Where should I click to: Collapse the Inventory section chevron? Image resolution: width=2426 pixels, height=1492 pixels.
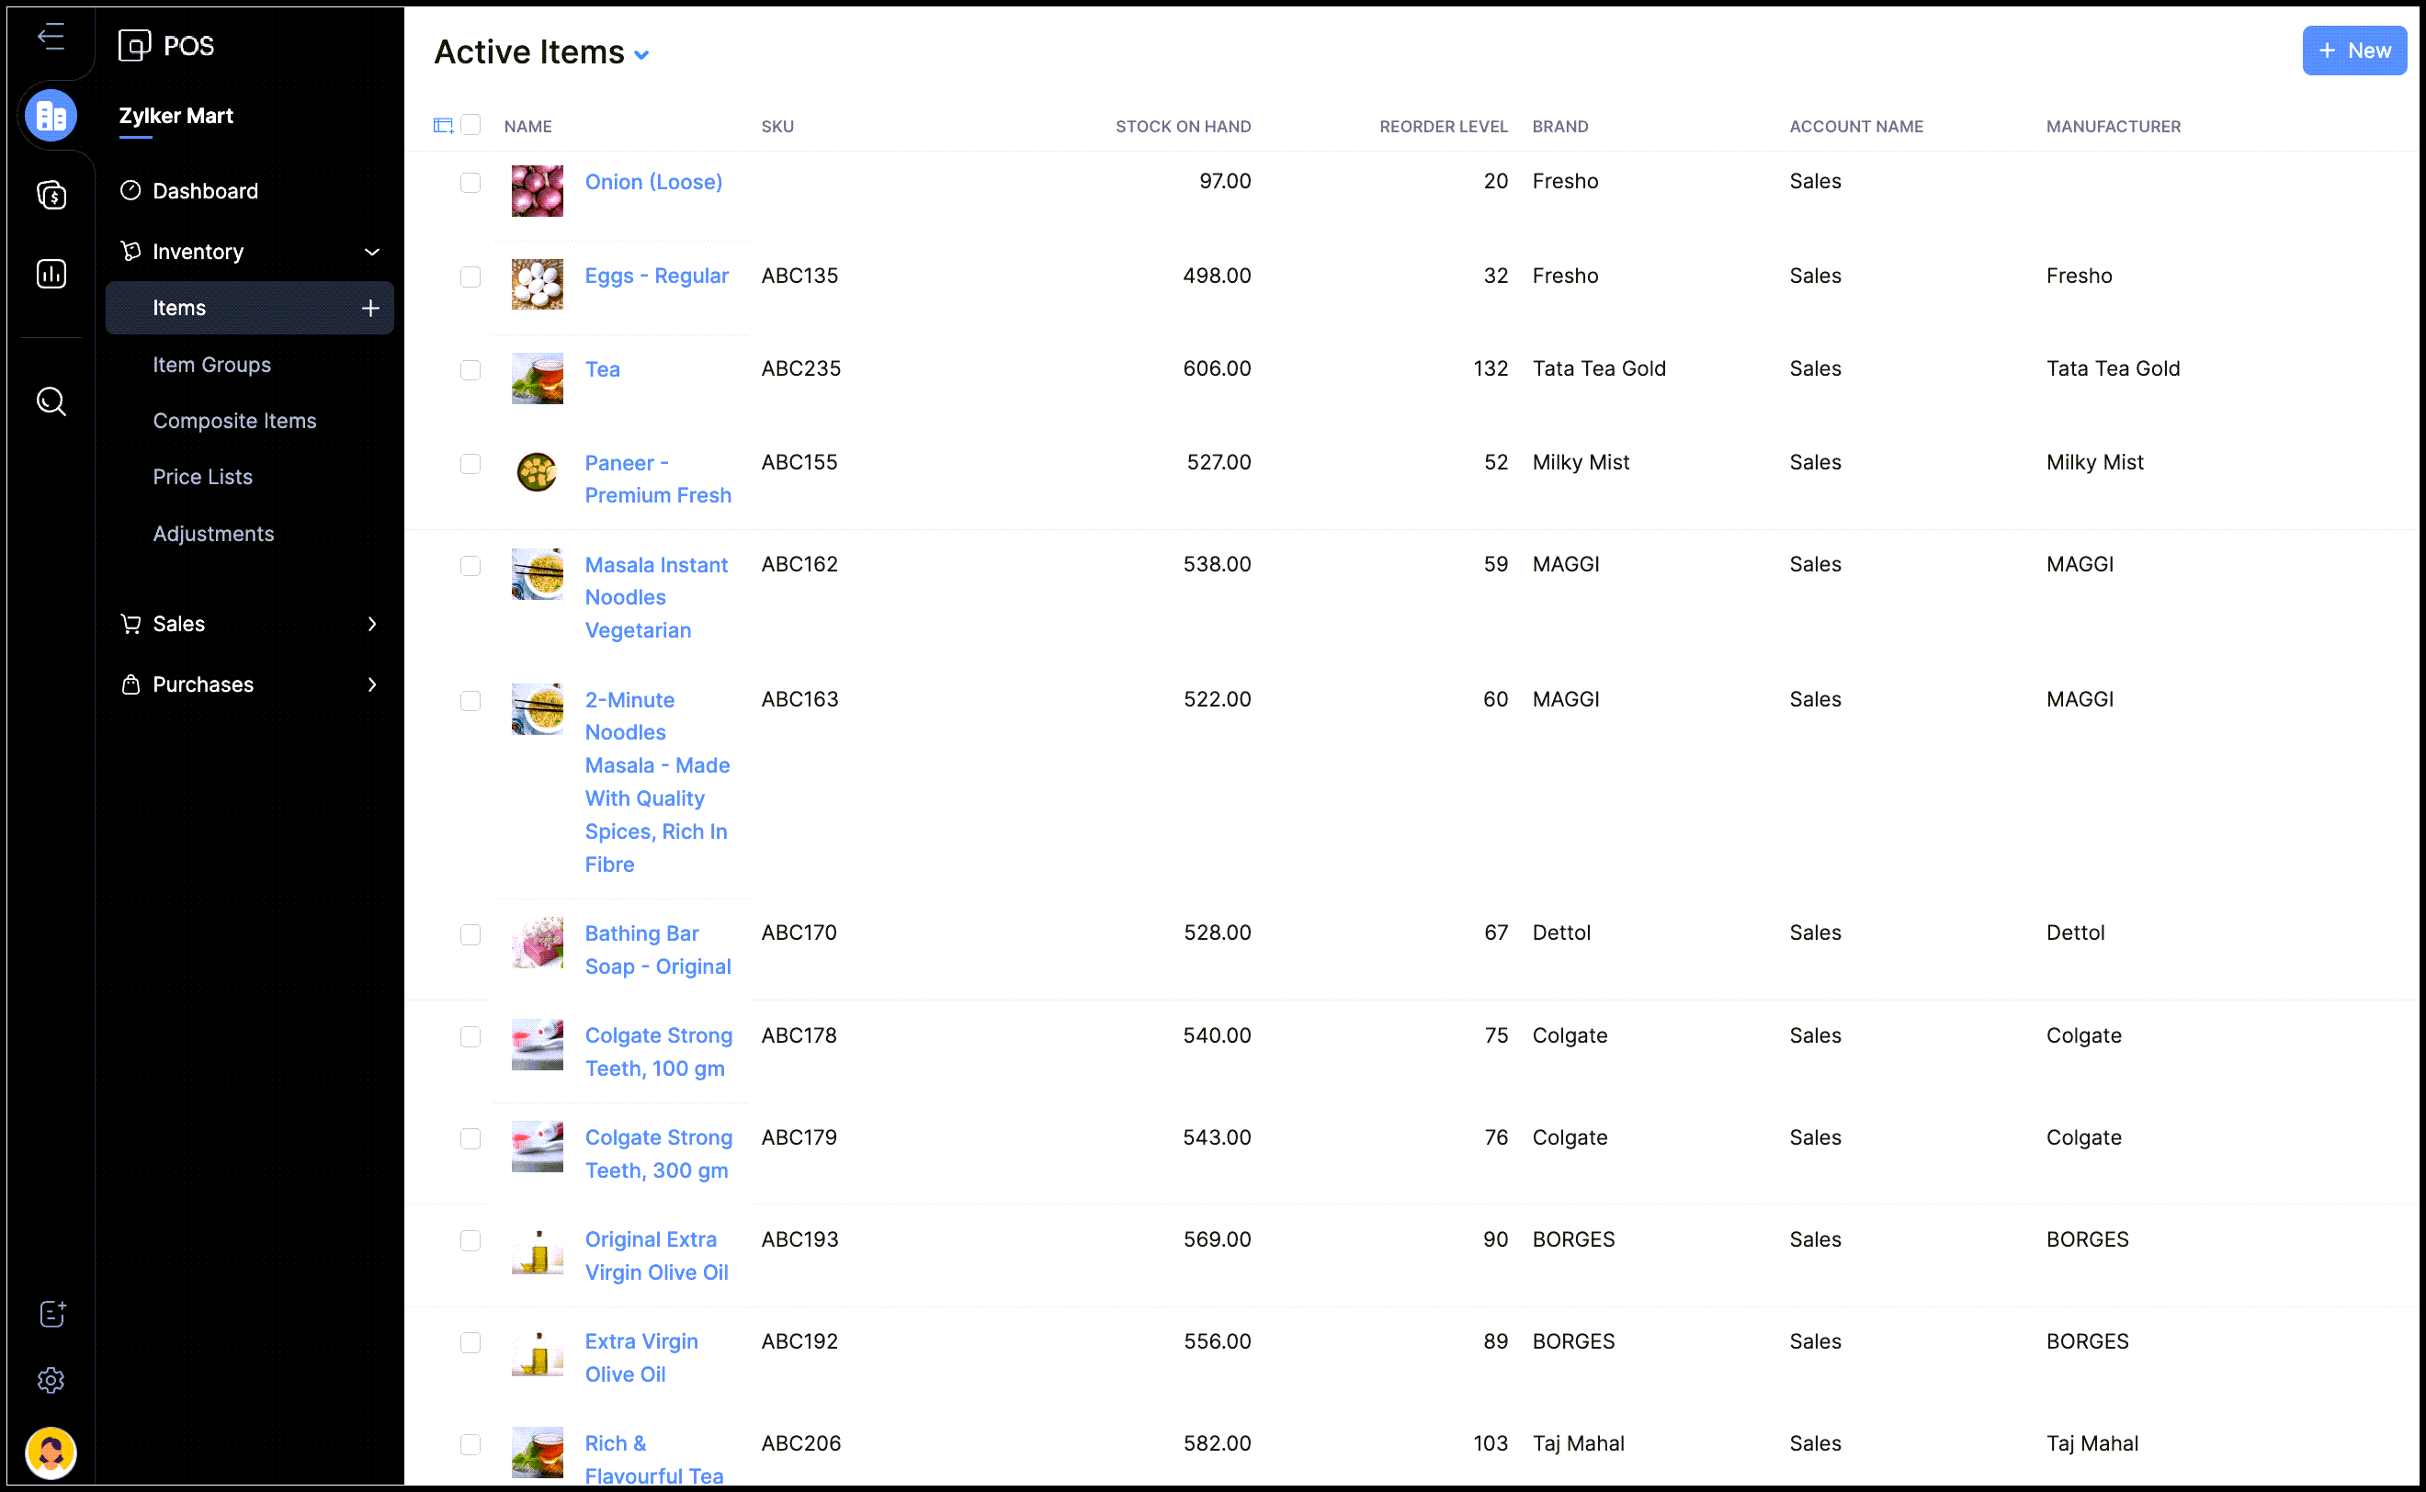click(372, 252)
